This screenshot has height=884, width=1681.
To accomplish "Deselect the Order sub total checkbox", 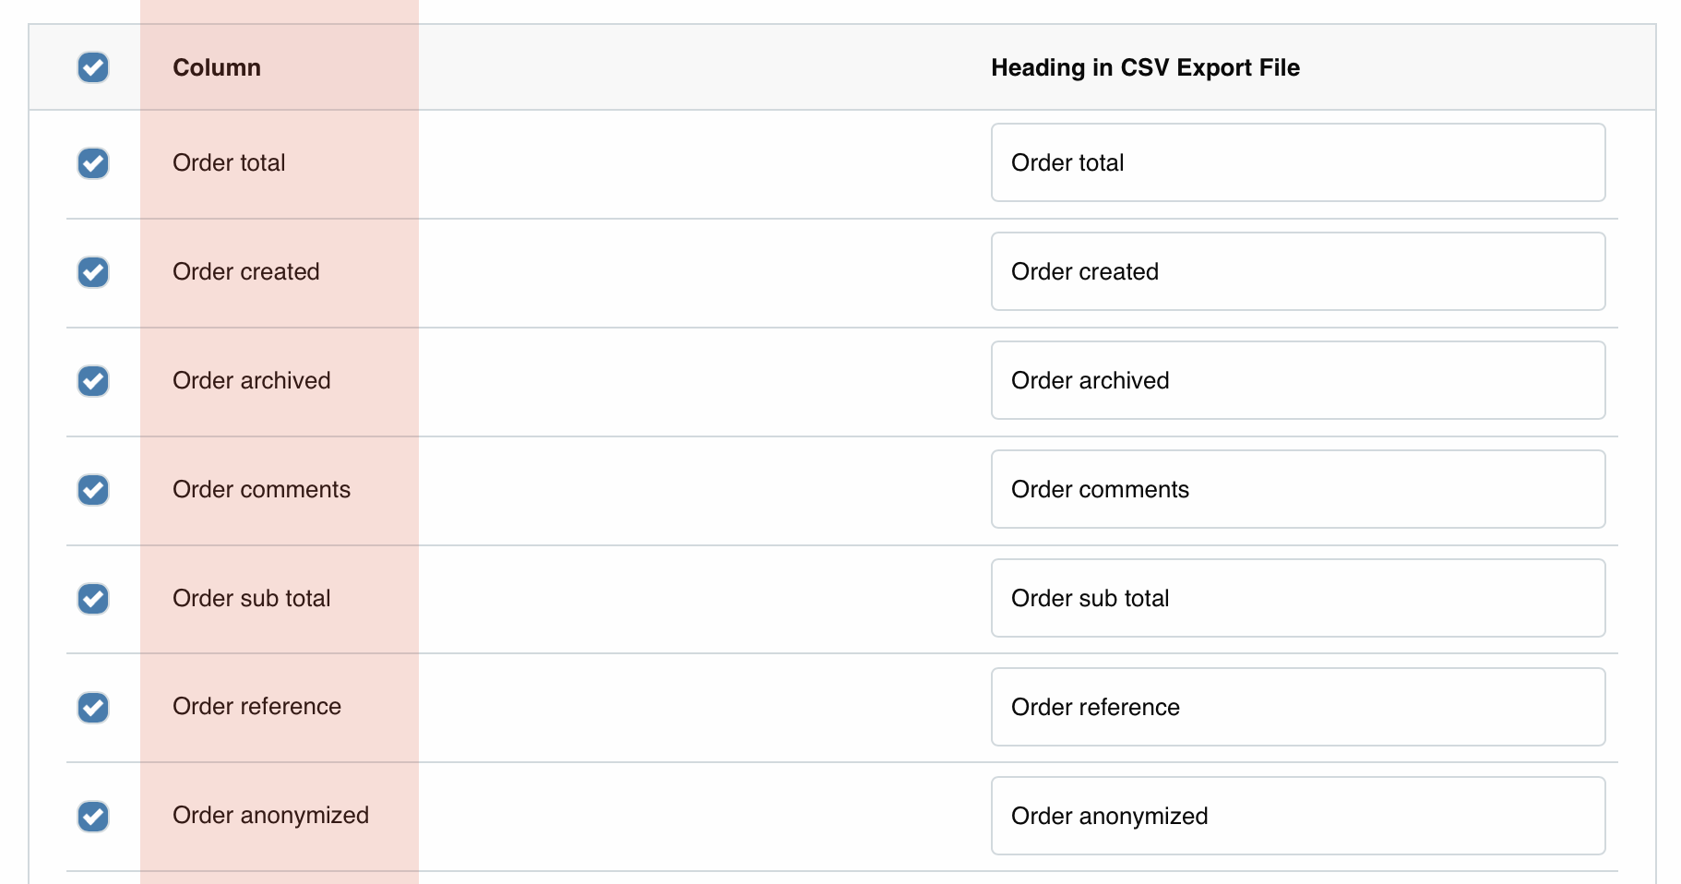I will click(x=93, y=599).
